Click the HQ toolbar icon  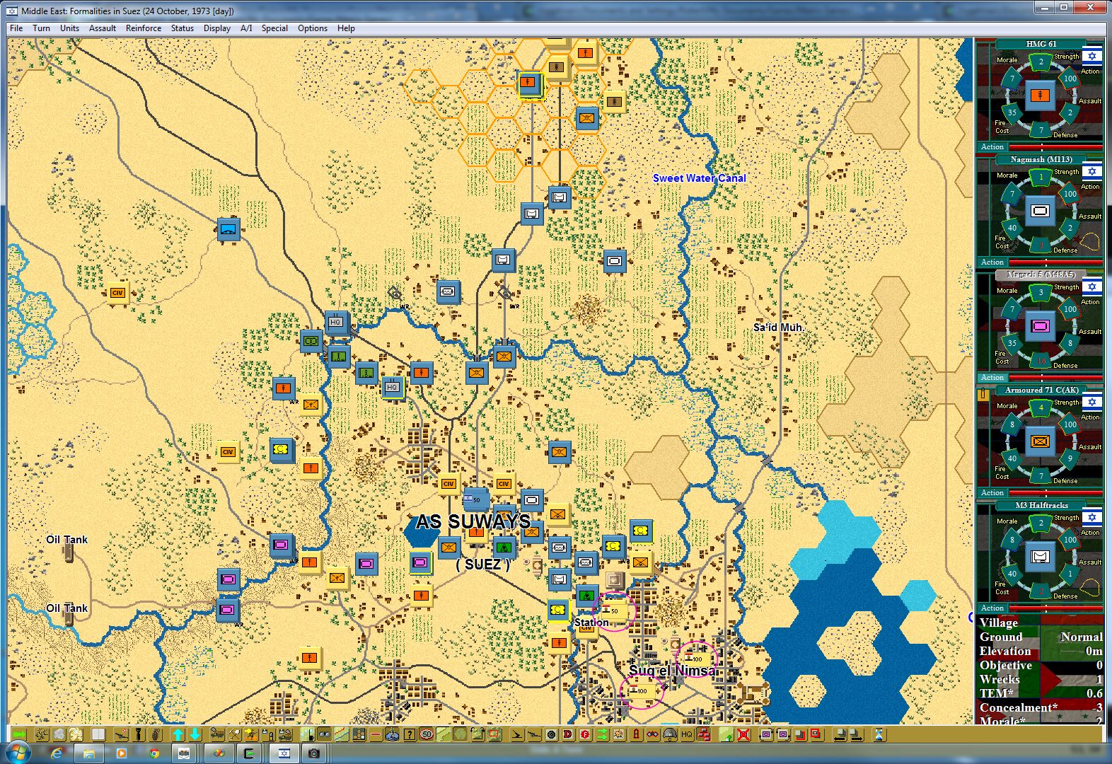687,734
